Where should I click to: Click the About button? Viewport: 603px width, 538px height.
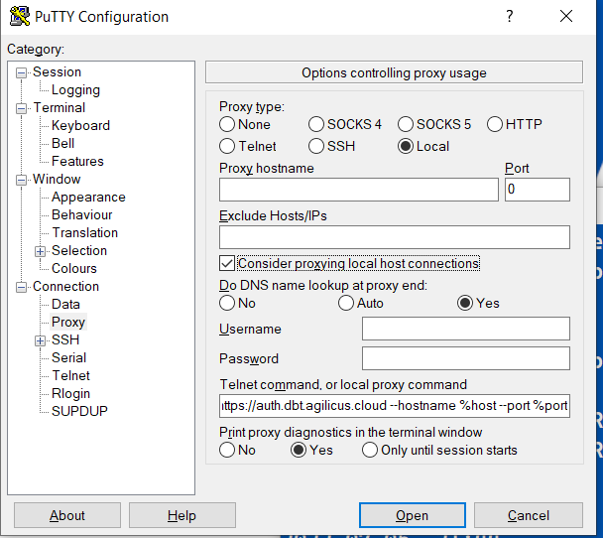pos(67,515)
